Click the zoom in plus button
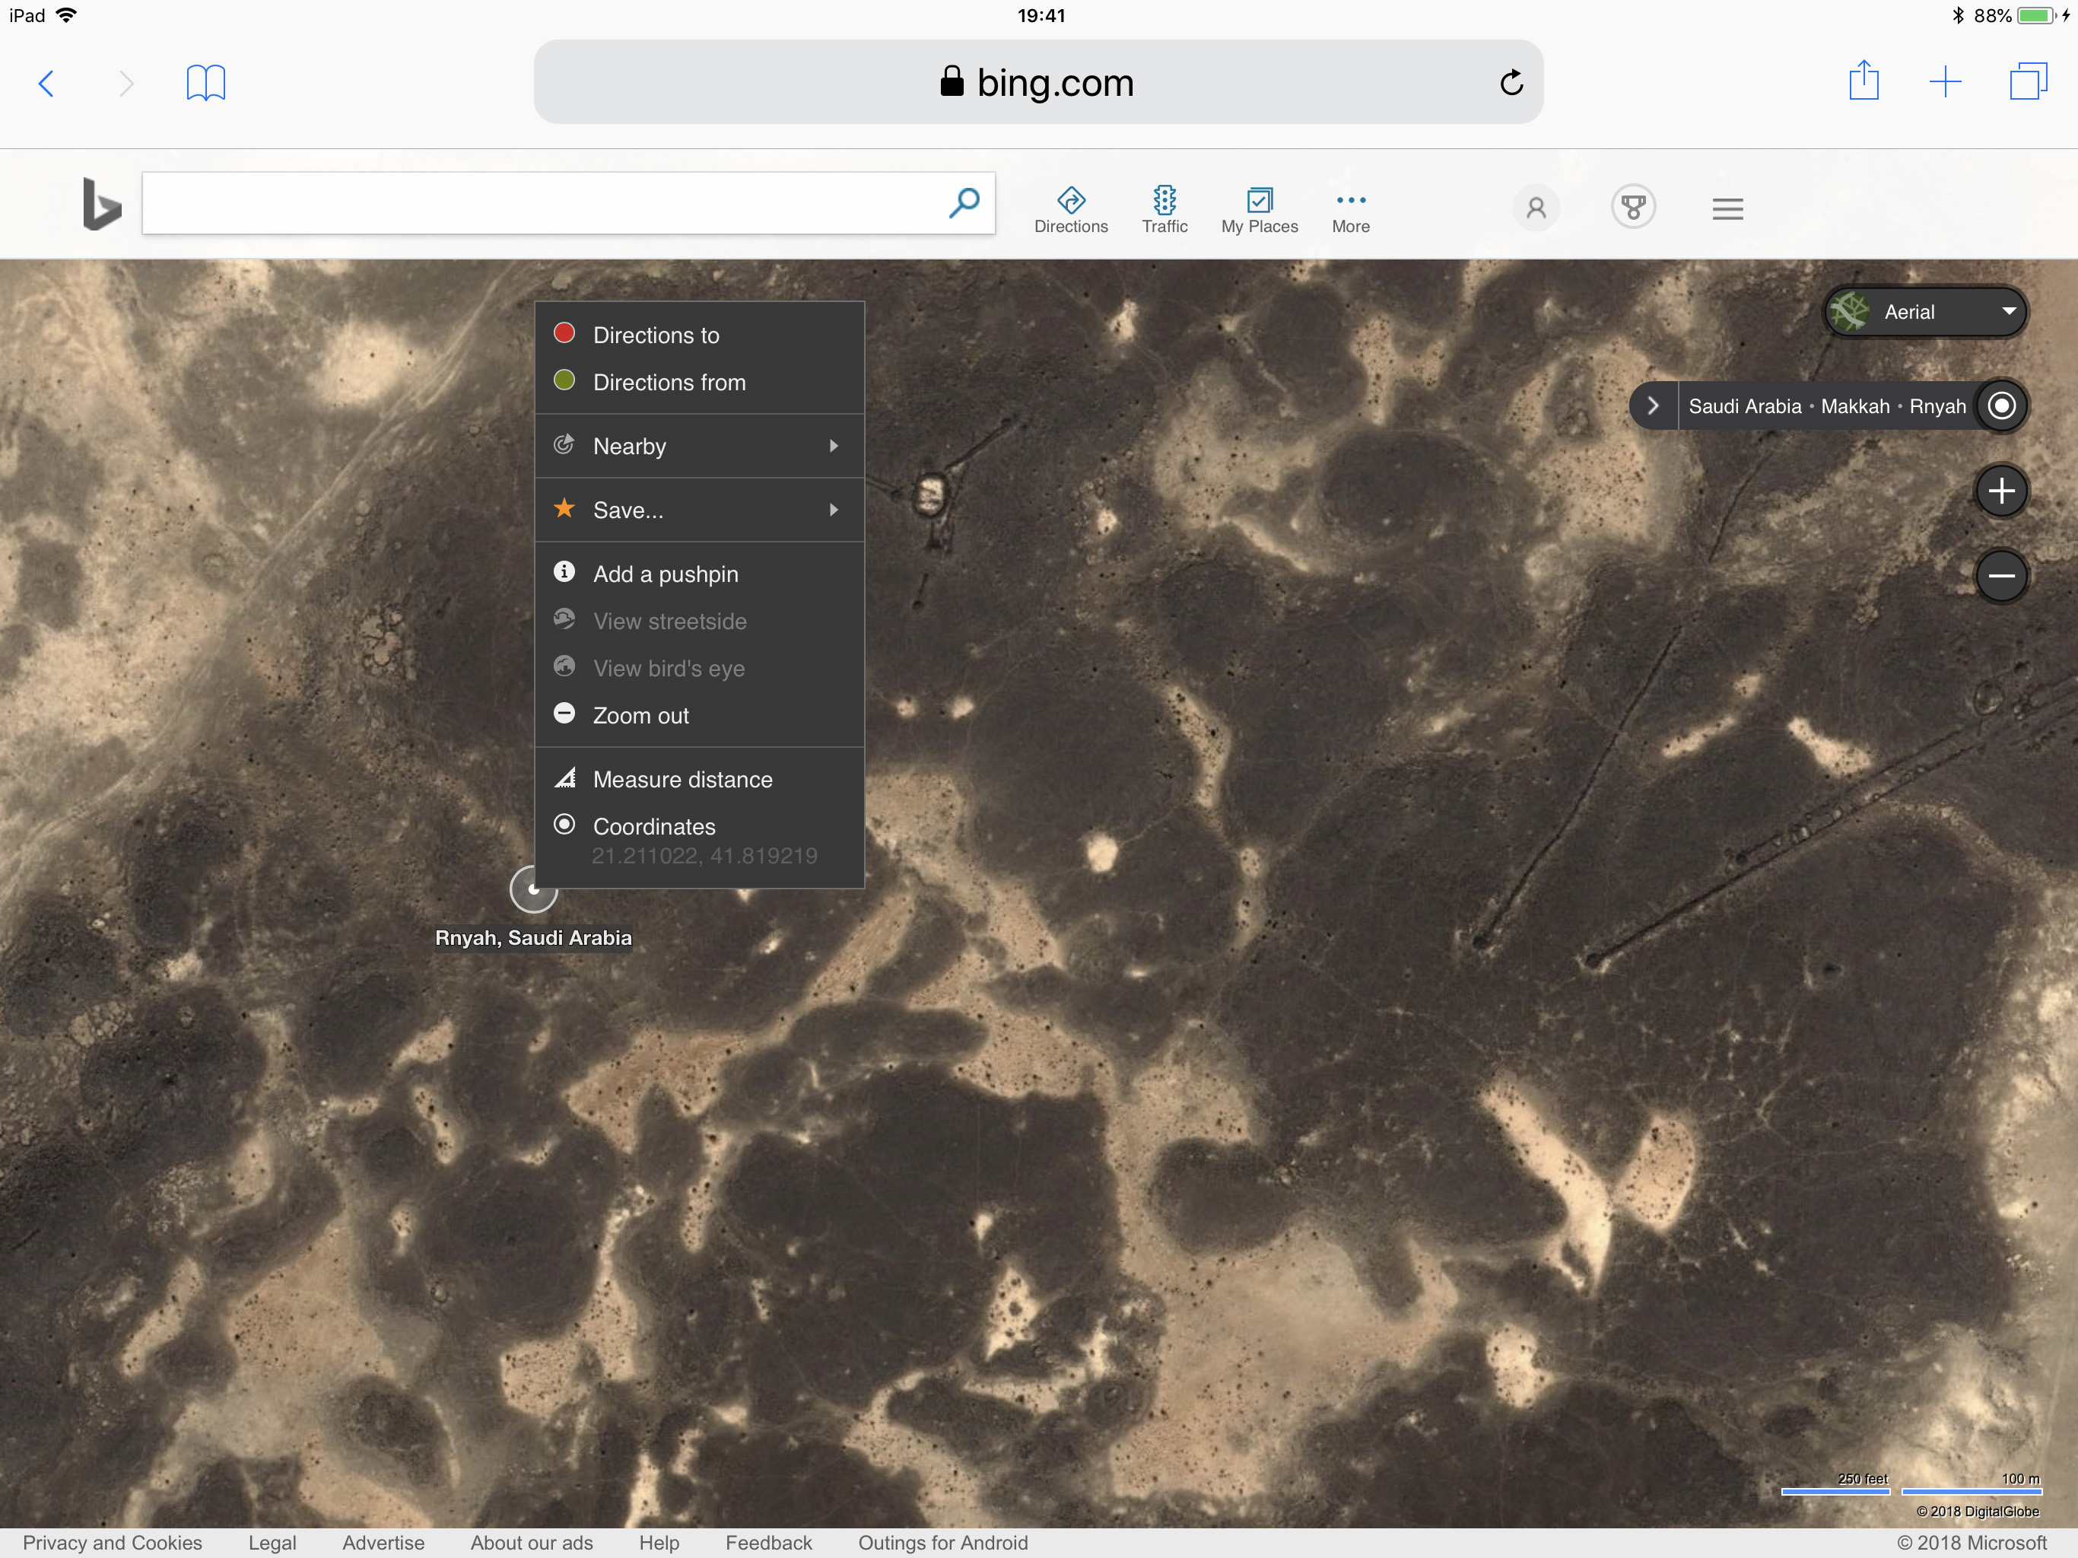Image resolution: width=2078 pixels, height=1558 pixels. [2001, 491]
